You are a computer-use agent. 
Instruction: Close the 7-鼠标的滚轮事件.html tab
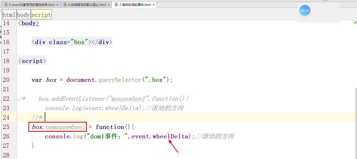coord(153,4)
